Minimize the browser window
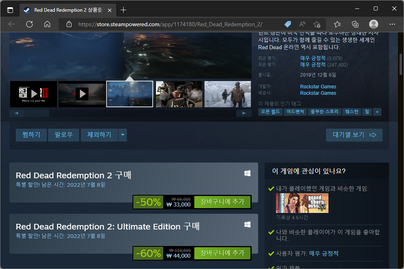The height and width of the screenshot is (269, 404). tap(357, 8)
